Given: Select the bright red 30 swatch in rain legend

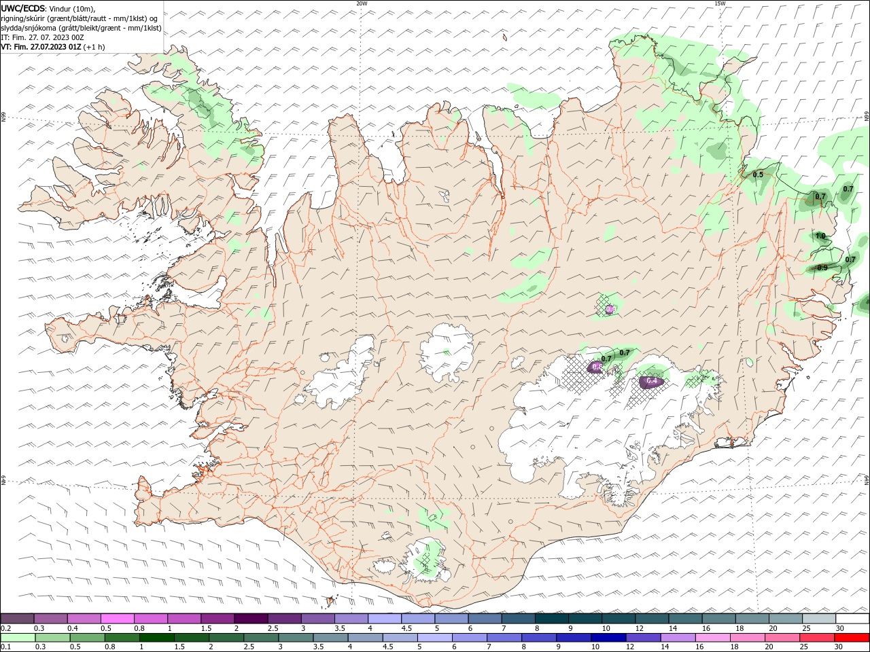Looking at the screenshot, I should tap(852, 638).
